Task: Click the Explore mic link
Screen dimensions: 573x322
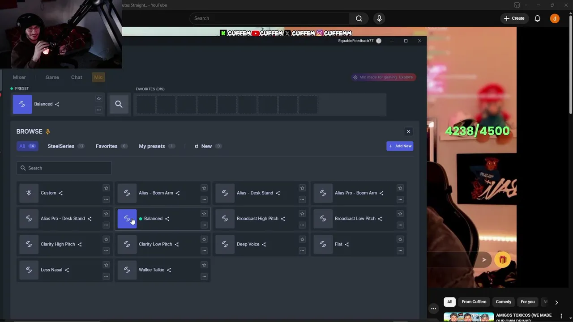Action: (x=406, y=77)
